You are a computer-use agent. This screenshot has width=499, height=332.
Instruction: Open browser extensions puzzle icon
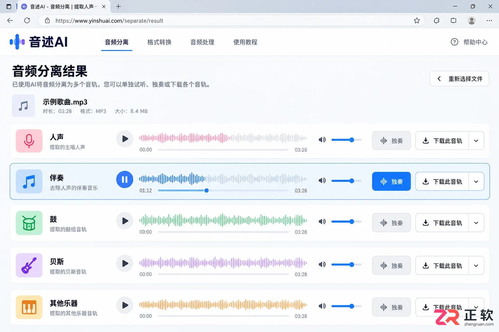point(437,21)
